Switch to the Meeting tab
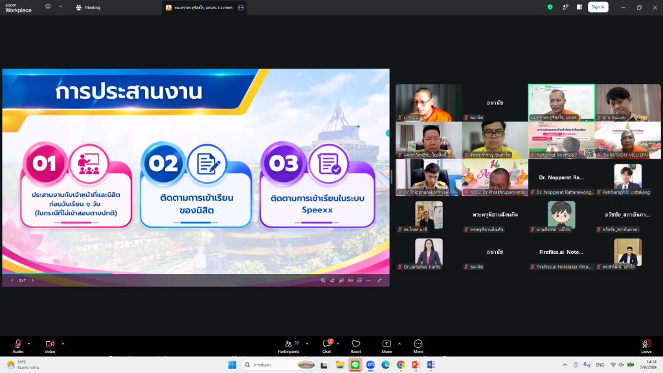The image size is (663, 373). [x=88, y=8]
